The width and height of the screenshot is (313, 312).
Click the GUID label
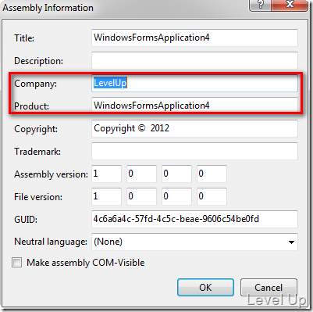point(26,220)
